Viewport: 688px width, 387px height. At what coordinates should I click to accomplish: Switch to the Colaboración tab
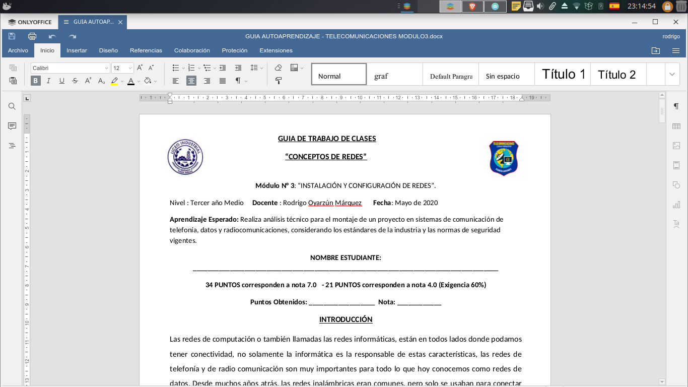point(192,50)
